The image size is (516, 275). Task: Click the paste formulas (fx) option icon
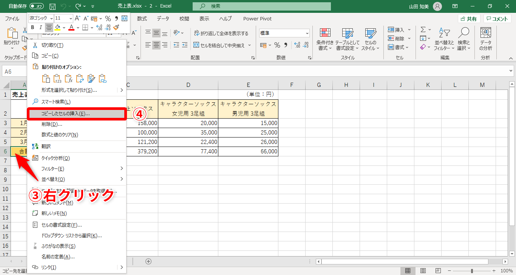tap(68, 79)
